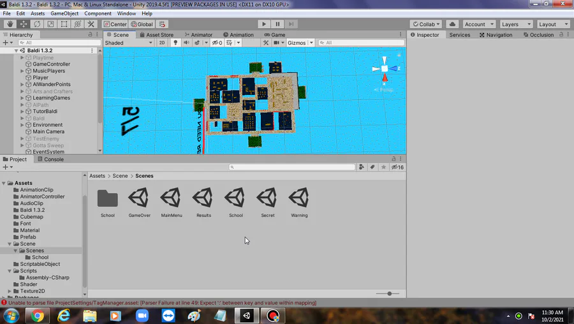Open scene view component tools icon

266,43
